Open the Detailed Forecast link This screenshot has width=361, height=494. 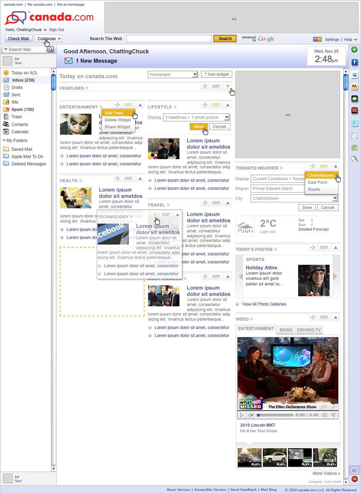(x=313, y=229)
